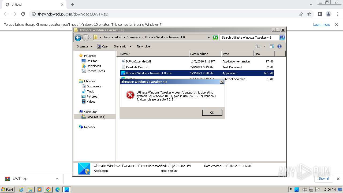
Task: Click Open in Explorer toolbar
Action: (x=103, y=46)
